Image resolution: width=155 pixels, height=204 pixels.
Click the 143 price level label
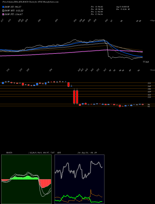click(149, 86)
